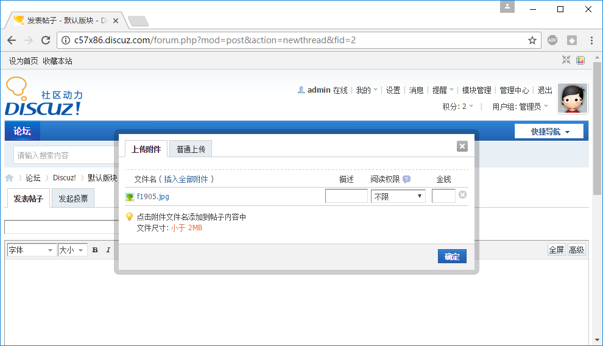Select the 发起投票 tab
This screenshot has width=603, height=346.
click(x=73, y=199)
